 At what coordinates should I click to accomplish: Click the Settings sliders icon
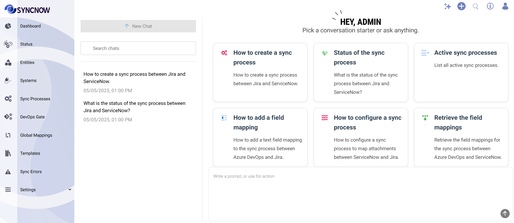(x=8, y=190)
